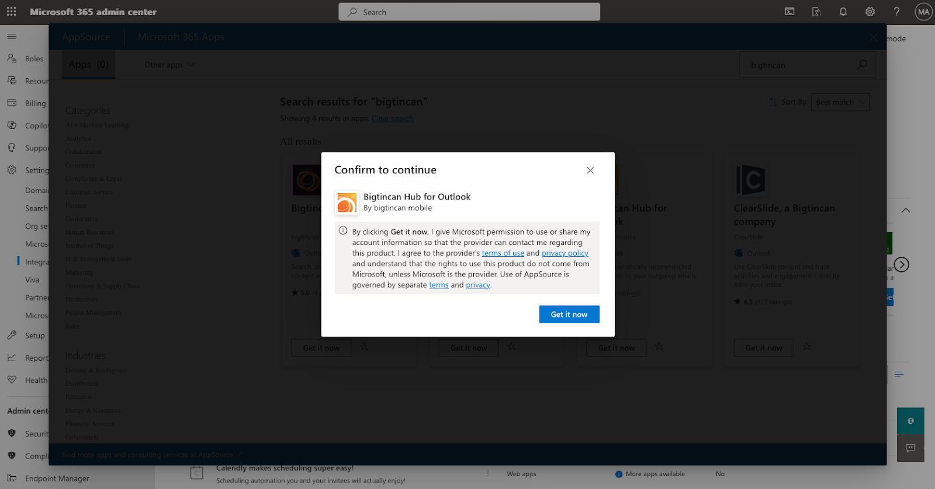The image size is (935, 489).
Task: Open more options for the Calendly row
Action: point(488,474)
